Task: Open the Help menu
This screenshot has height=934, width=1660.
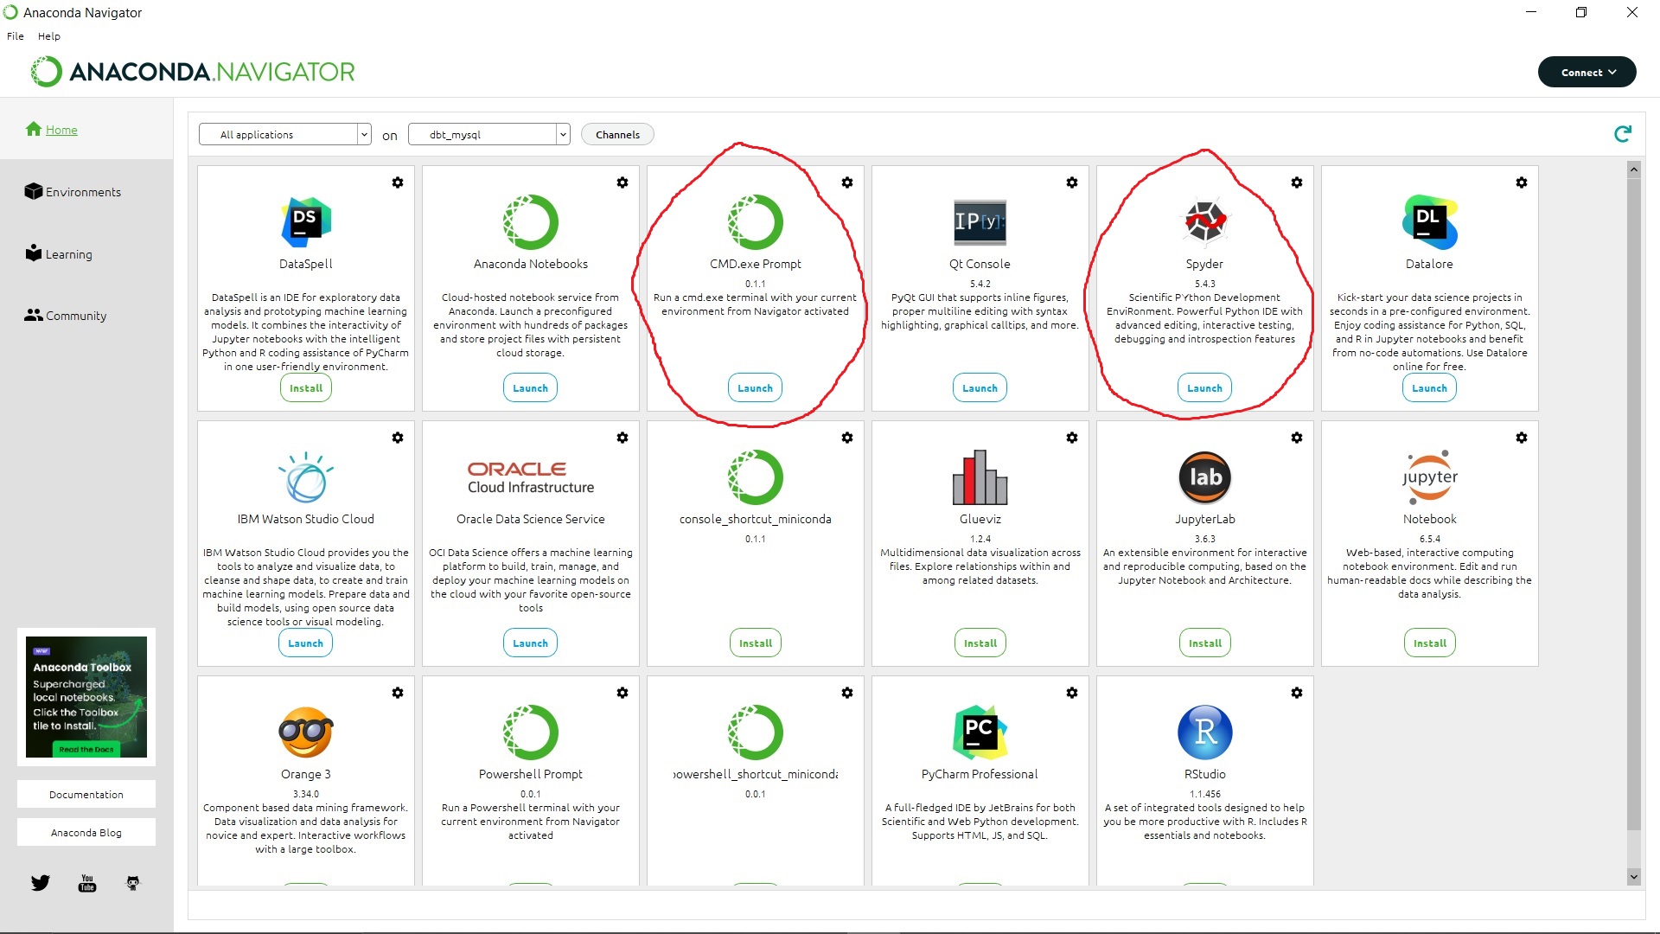Action: pyautogui.click(x=49, y=36)
